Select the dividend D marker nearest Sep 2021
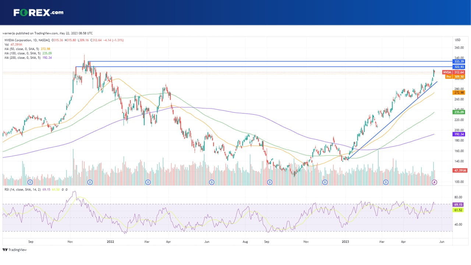The height and width of the screenshot is (265, 471). (31, 182)
